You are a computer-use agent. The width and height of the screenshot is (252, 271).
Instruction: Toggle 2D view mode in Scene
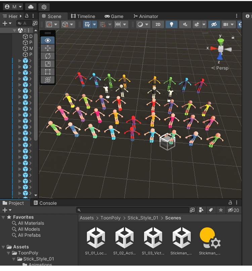click(x=158, y=25)
